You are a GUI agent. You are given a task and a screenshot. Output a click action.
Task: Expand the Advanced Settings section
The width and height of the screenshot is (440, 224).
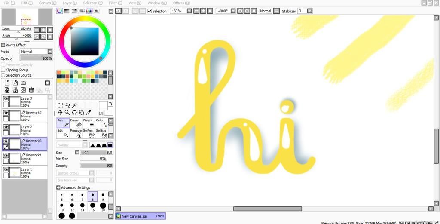click(58, 187)
